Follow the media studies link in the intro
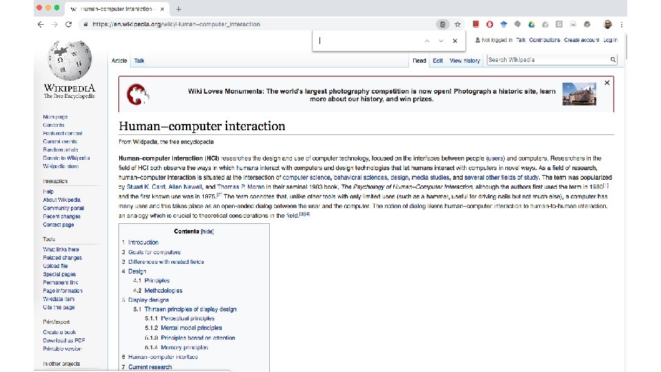 pyautogui.click(x=430, y=178)
